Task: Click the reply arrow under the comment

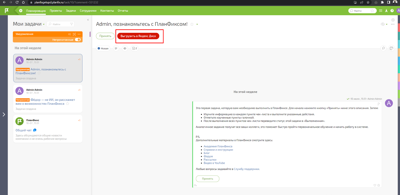Action: pyautogui.click(x=195, y=185)
